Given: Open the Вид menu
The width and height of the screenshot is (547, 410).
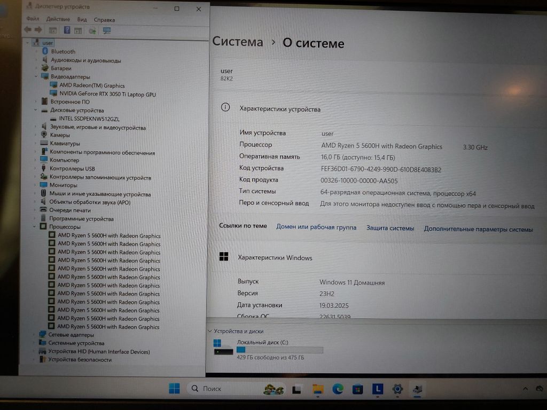Looking at the screenshot, I should (82, 20).
